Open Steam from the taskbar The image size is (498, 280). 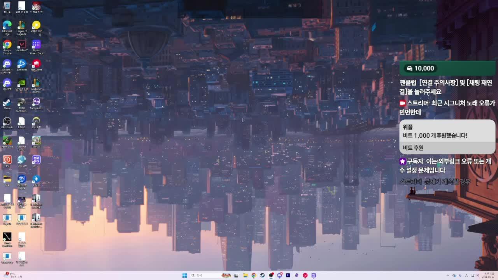[262, 275]
